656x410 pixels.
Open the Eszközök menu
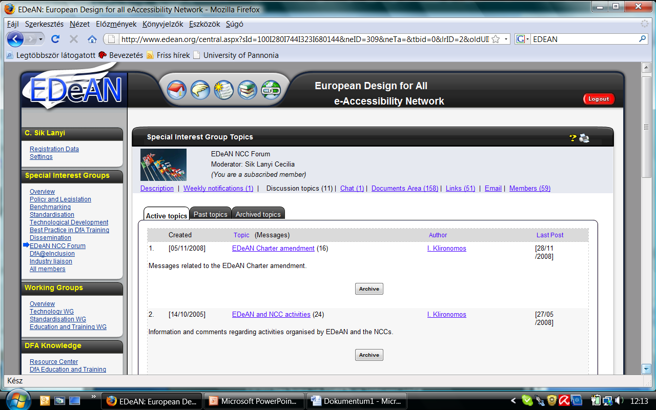pos(204,24)
